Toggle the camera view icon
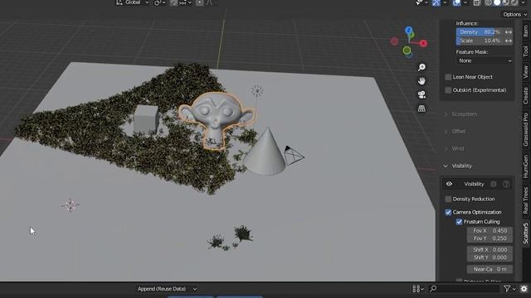Screen dimensions: 531x298 pyautogui.click(x=421, y=94)
